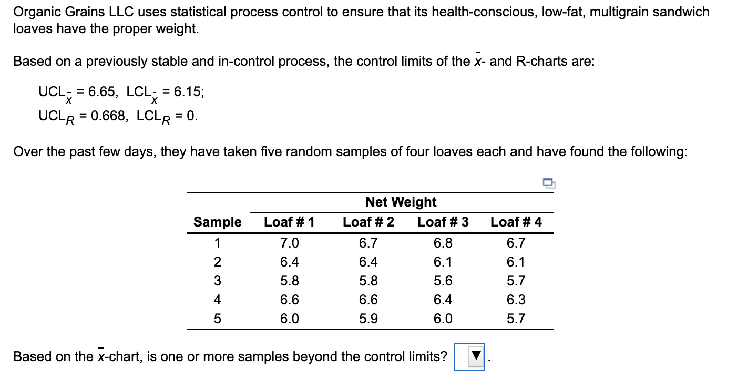This screenshot has height=379, width=737.
Task: Click the Loaf # 2 column header
Action: pyautogui.click(x=367, y=222)
